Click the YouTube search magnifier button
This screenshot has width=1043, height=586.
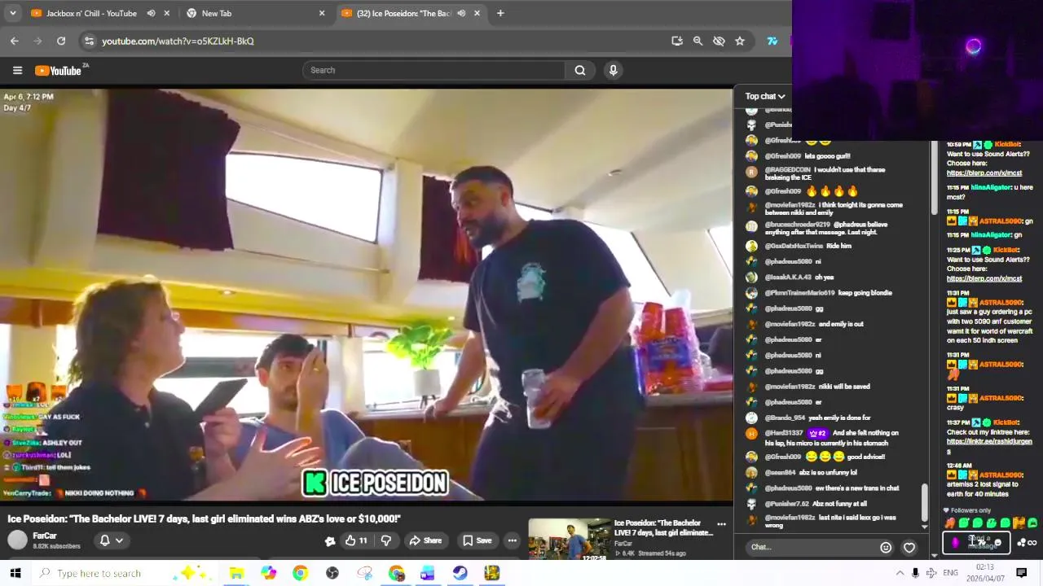coord(580,70)
